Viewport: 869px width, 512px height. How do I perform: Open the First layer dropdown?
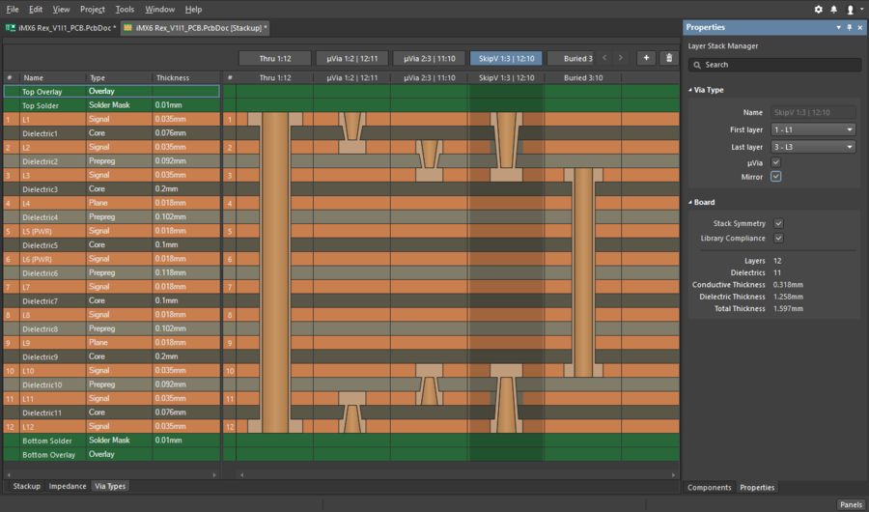812,129
